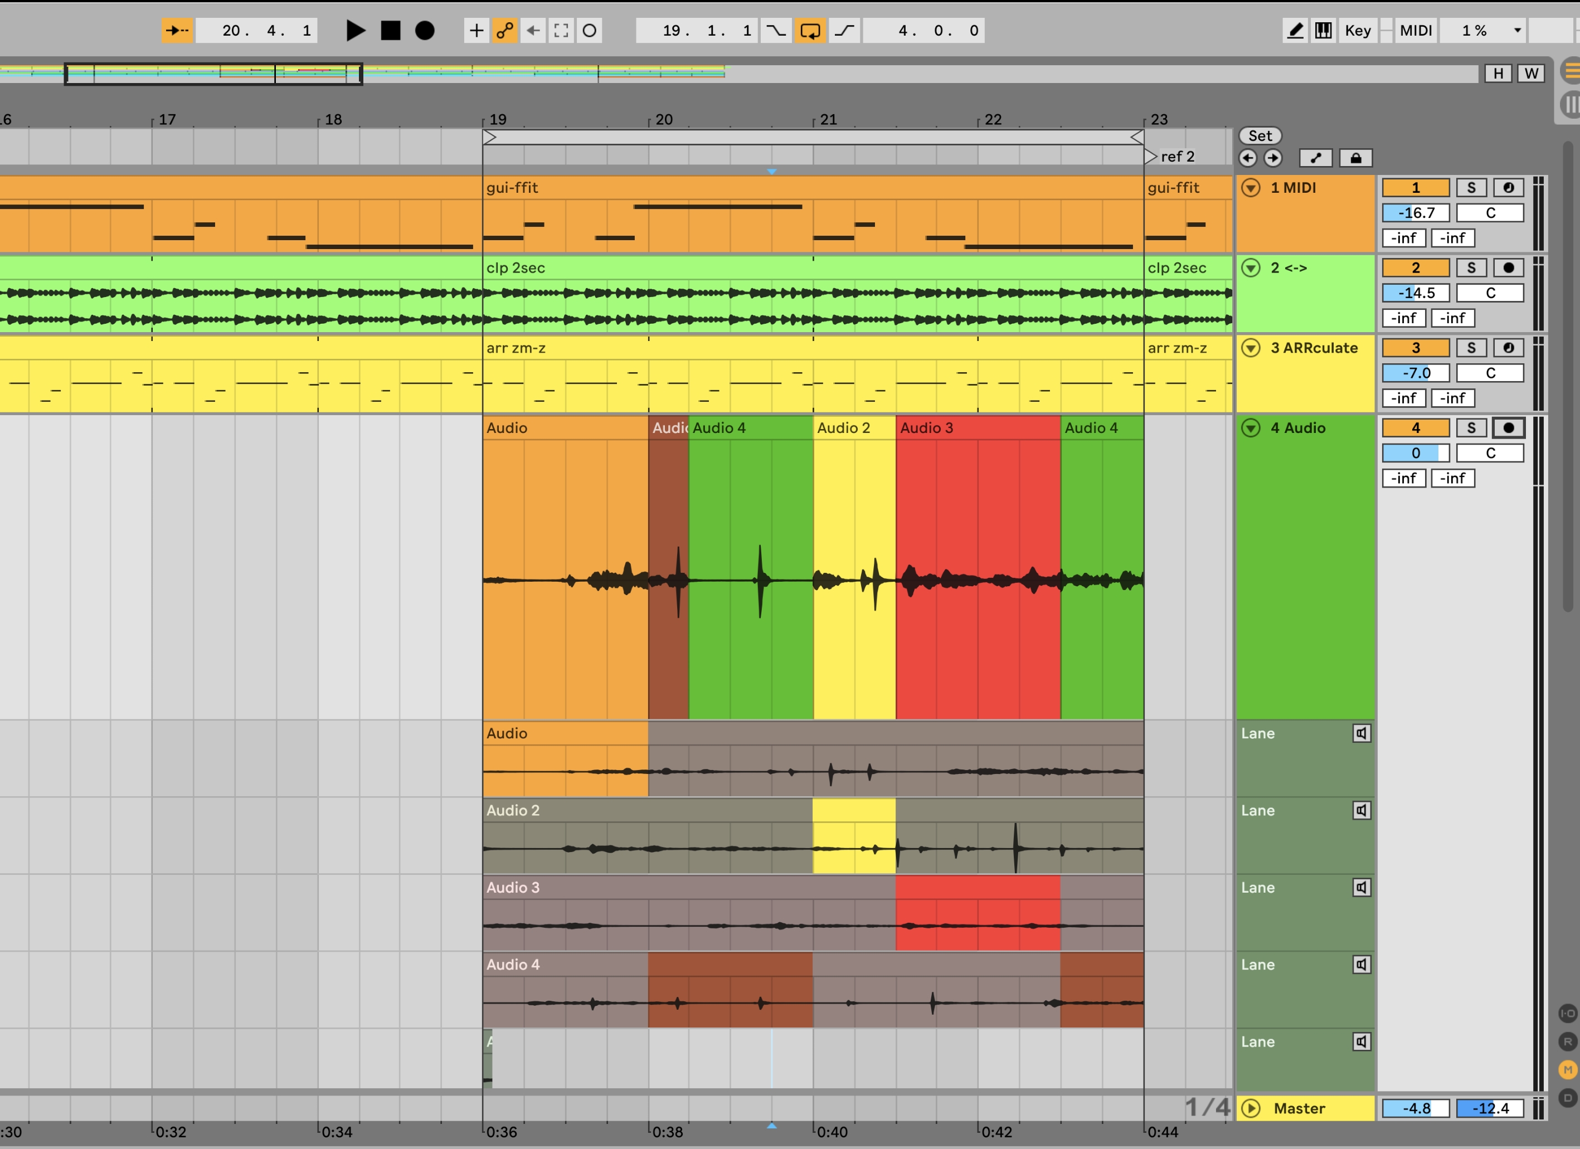Deactivate track 3 ARRculate activator
1580x1149 pixels.
pyautogui.click(x=1415, y=348)
